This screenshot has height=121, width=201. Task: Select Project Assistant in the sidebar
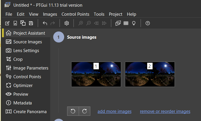[26, 33]
